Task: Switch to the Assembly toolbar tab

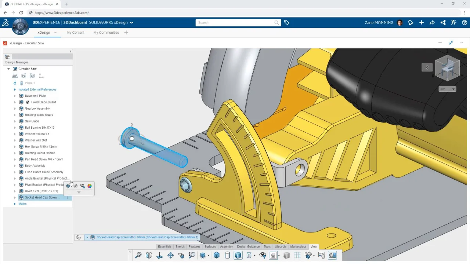Action: tap(226, 247)
